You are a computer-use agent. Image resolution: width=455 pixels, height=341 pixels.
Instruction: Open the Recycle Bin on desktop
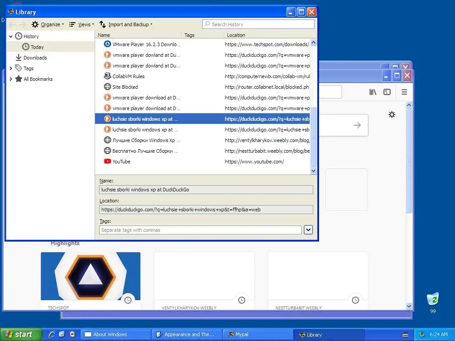coord(433,302)
